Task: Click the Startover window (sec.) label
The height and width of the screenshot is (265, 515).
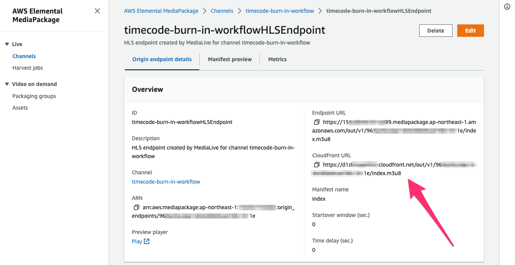Action: point(341,215)
